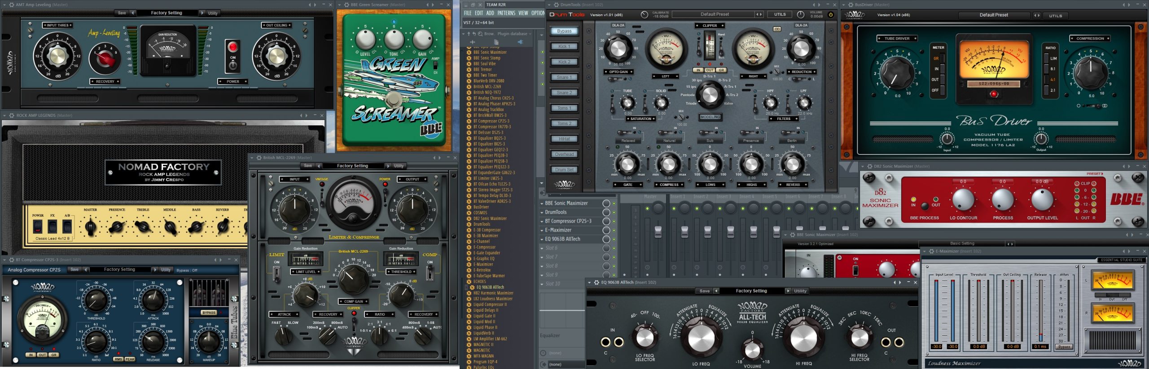The height and width of the screenshot is (369, 1149).
Task: Click next preset arrow in Amp Leveling
Action: coord(202,13)
